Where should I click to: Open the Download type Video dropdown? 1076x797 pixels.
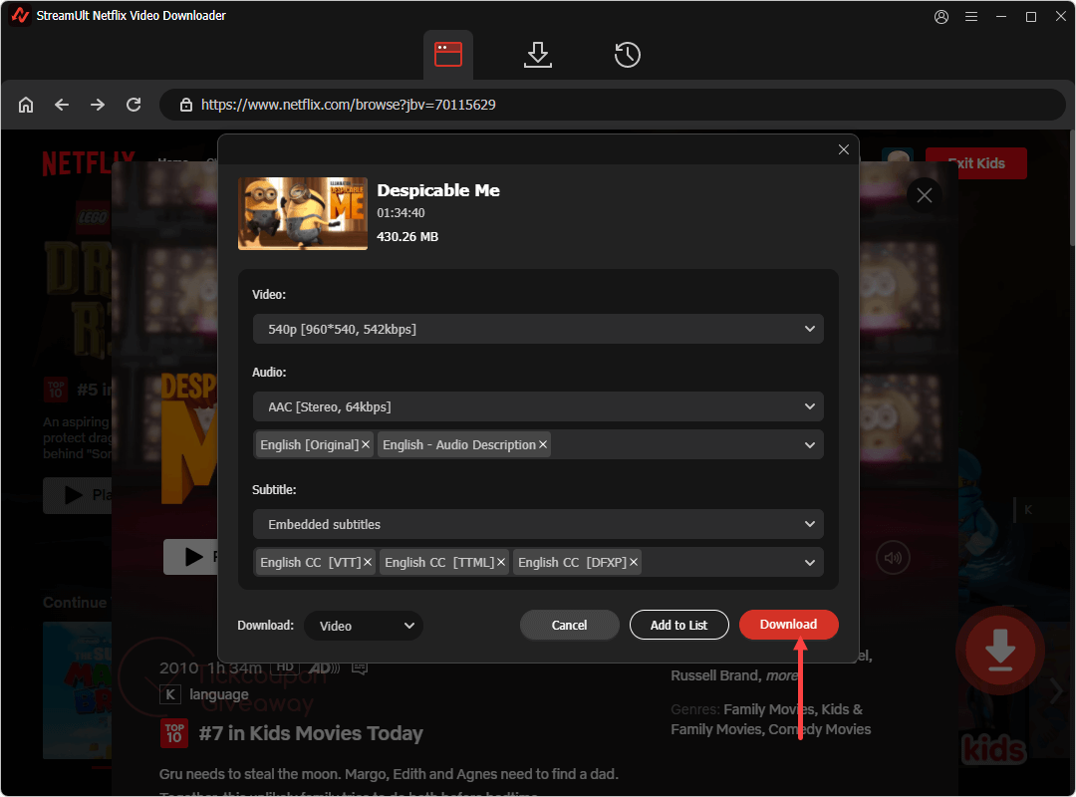click(364, 626)
